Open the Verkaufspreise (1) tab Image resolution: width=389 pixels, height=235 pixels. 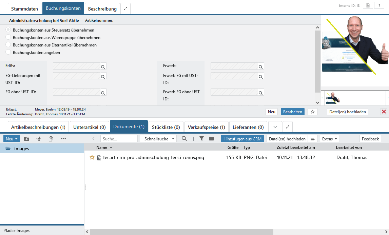[x=206, y=127]
